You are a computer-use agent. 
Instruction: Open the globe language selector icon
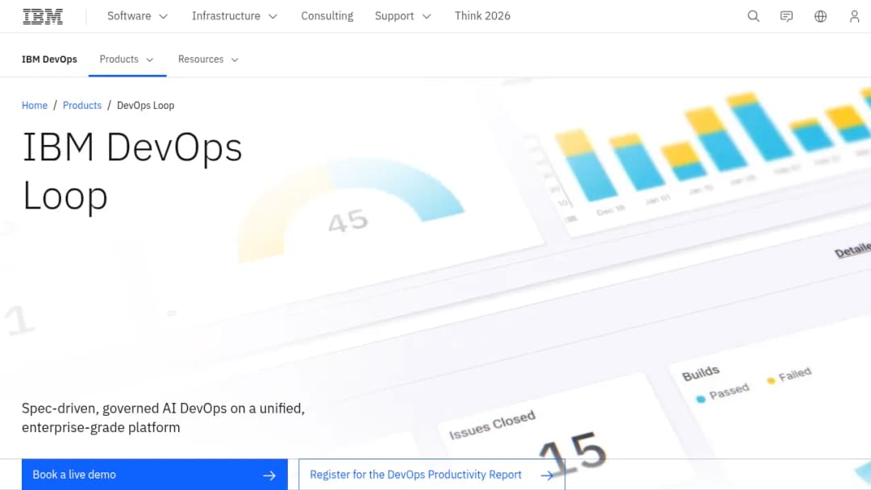(x=820, y=16)
